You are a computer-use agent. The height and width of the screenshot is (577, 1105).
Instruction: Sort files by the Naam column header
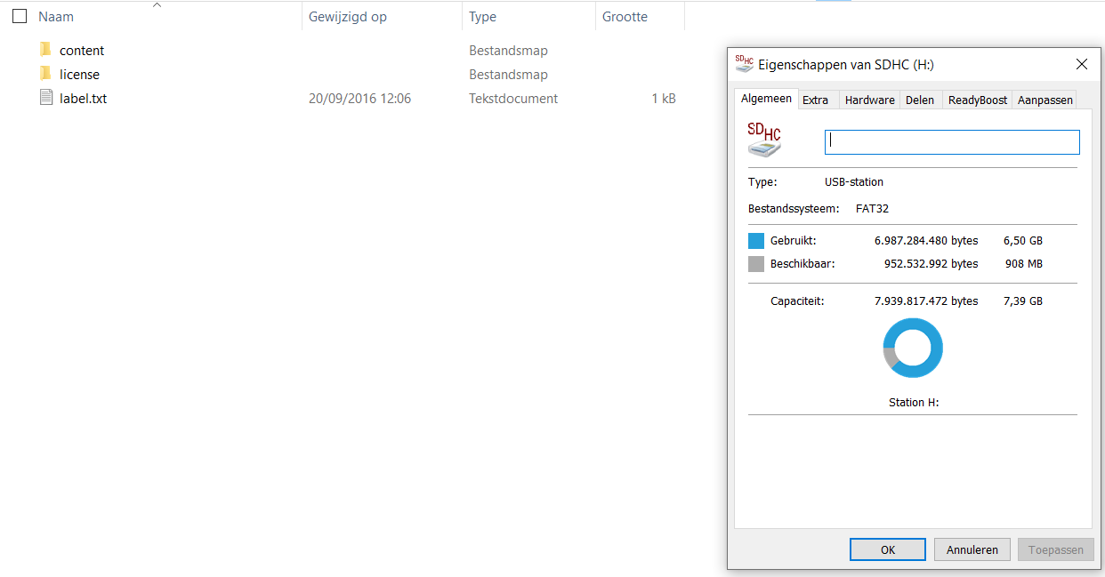point(56,16)
